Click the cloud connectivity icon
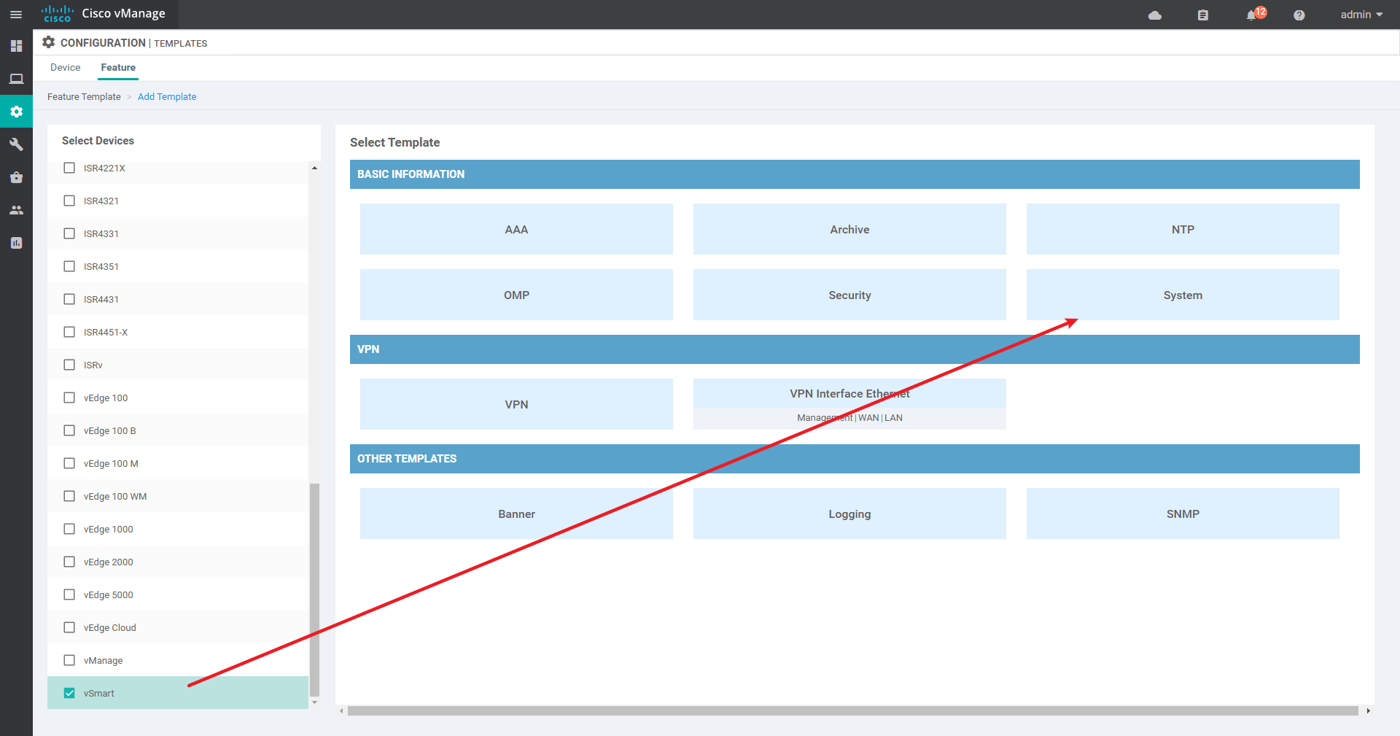Screen dimensions: 1400x736 pos(1154,15)
